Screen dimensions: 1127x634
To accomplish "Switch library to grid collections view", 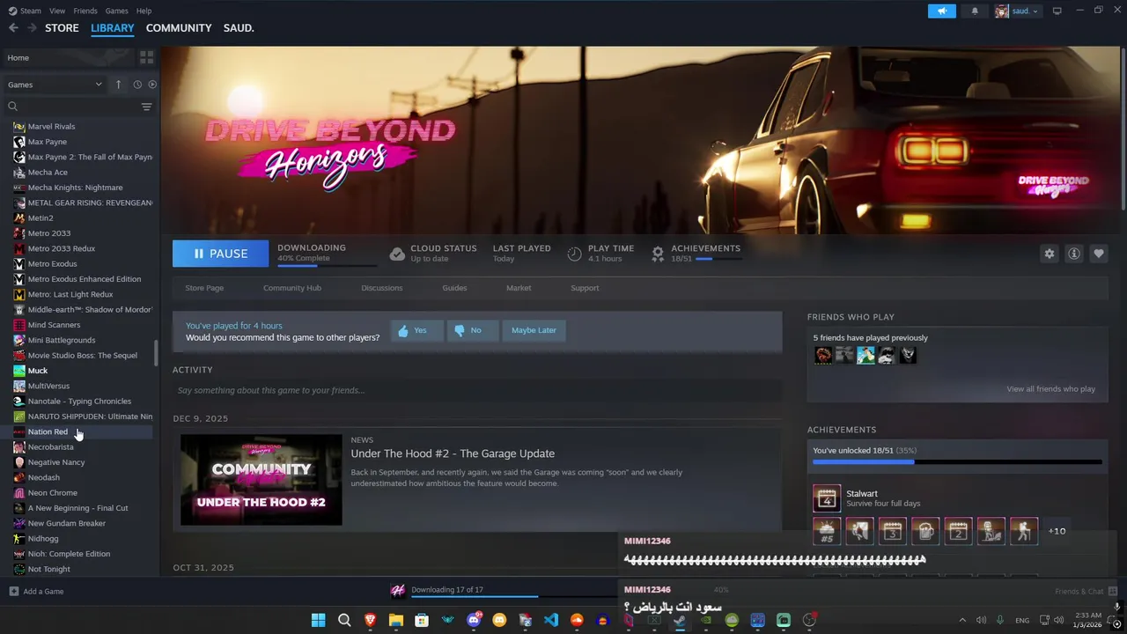I will [x=146, y=57].
